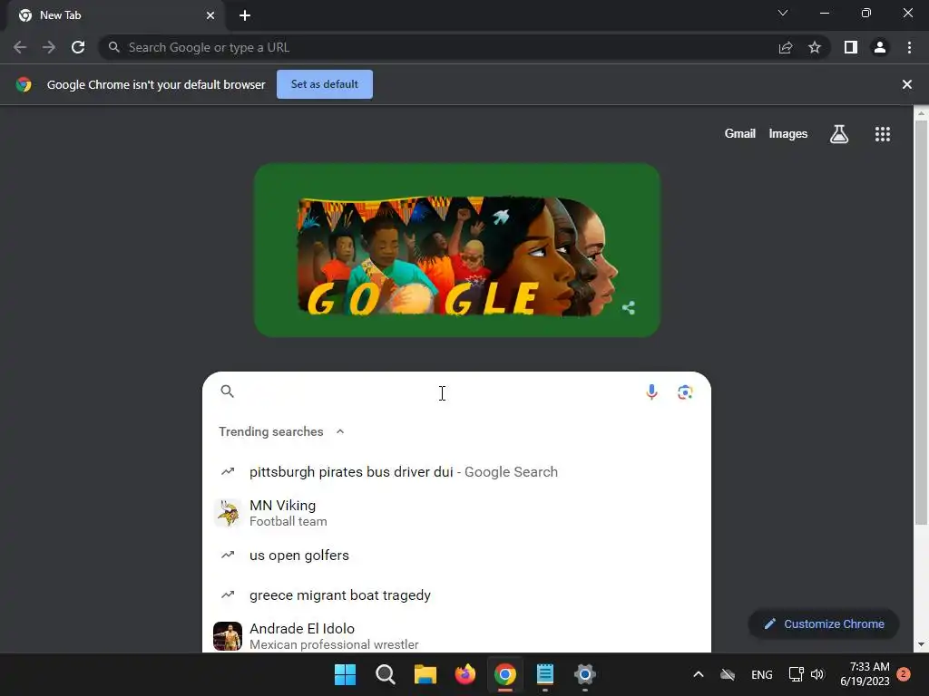Open Settings from the taskbar
The height and width of the screenshot is (696, 929).
(x=585, y=674)
